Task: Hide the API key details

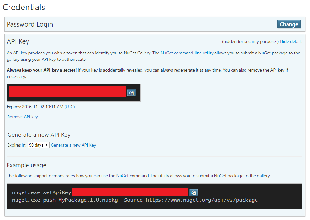Action: [x=291, y=42]
